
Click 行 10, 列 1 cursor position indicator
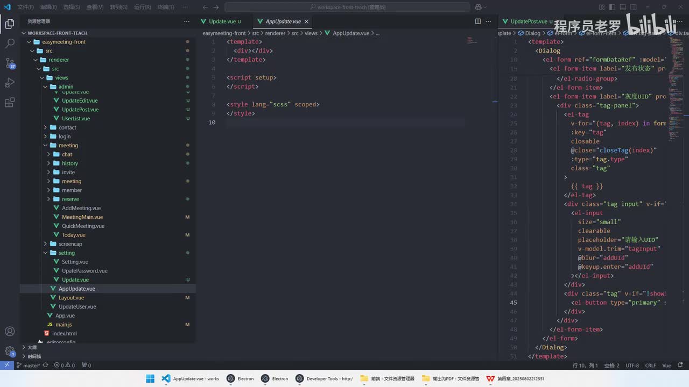[585, 365]
